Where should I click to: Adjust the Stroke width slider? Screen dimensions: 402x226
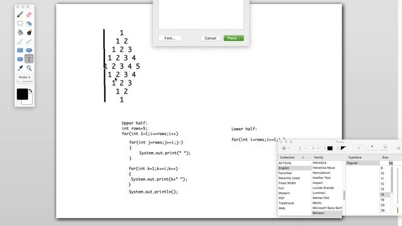24,82
